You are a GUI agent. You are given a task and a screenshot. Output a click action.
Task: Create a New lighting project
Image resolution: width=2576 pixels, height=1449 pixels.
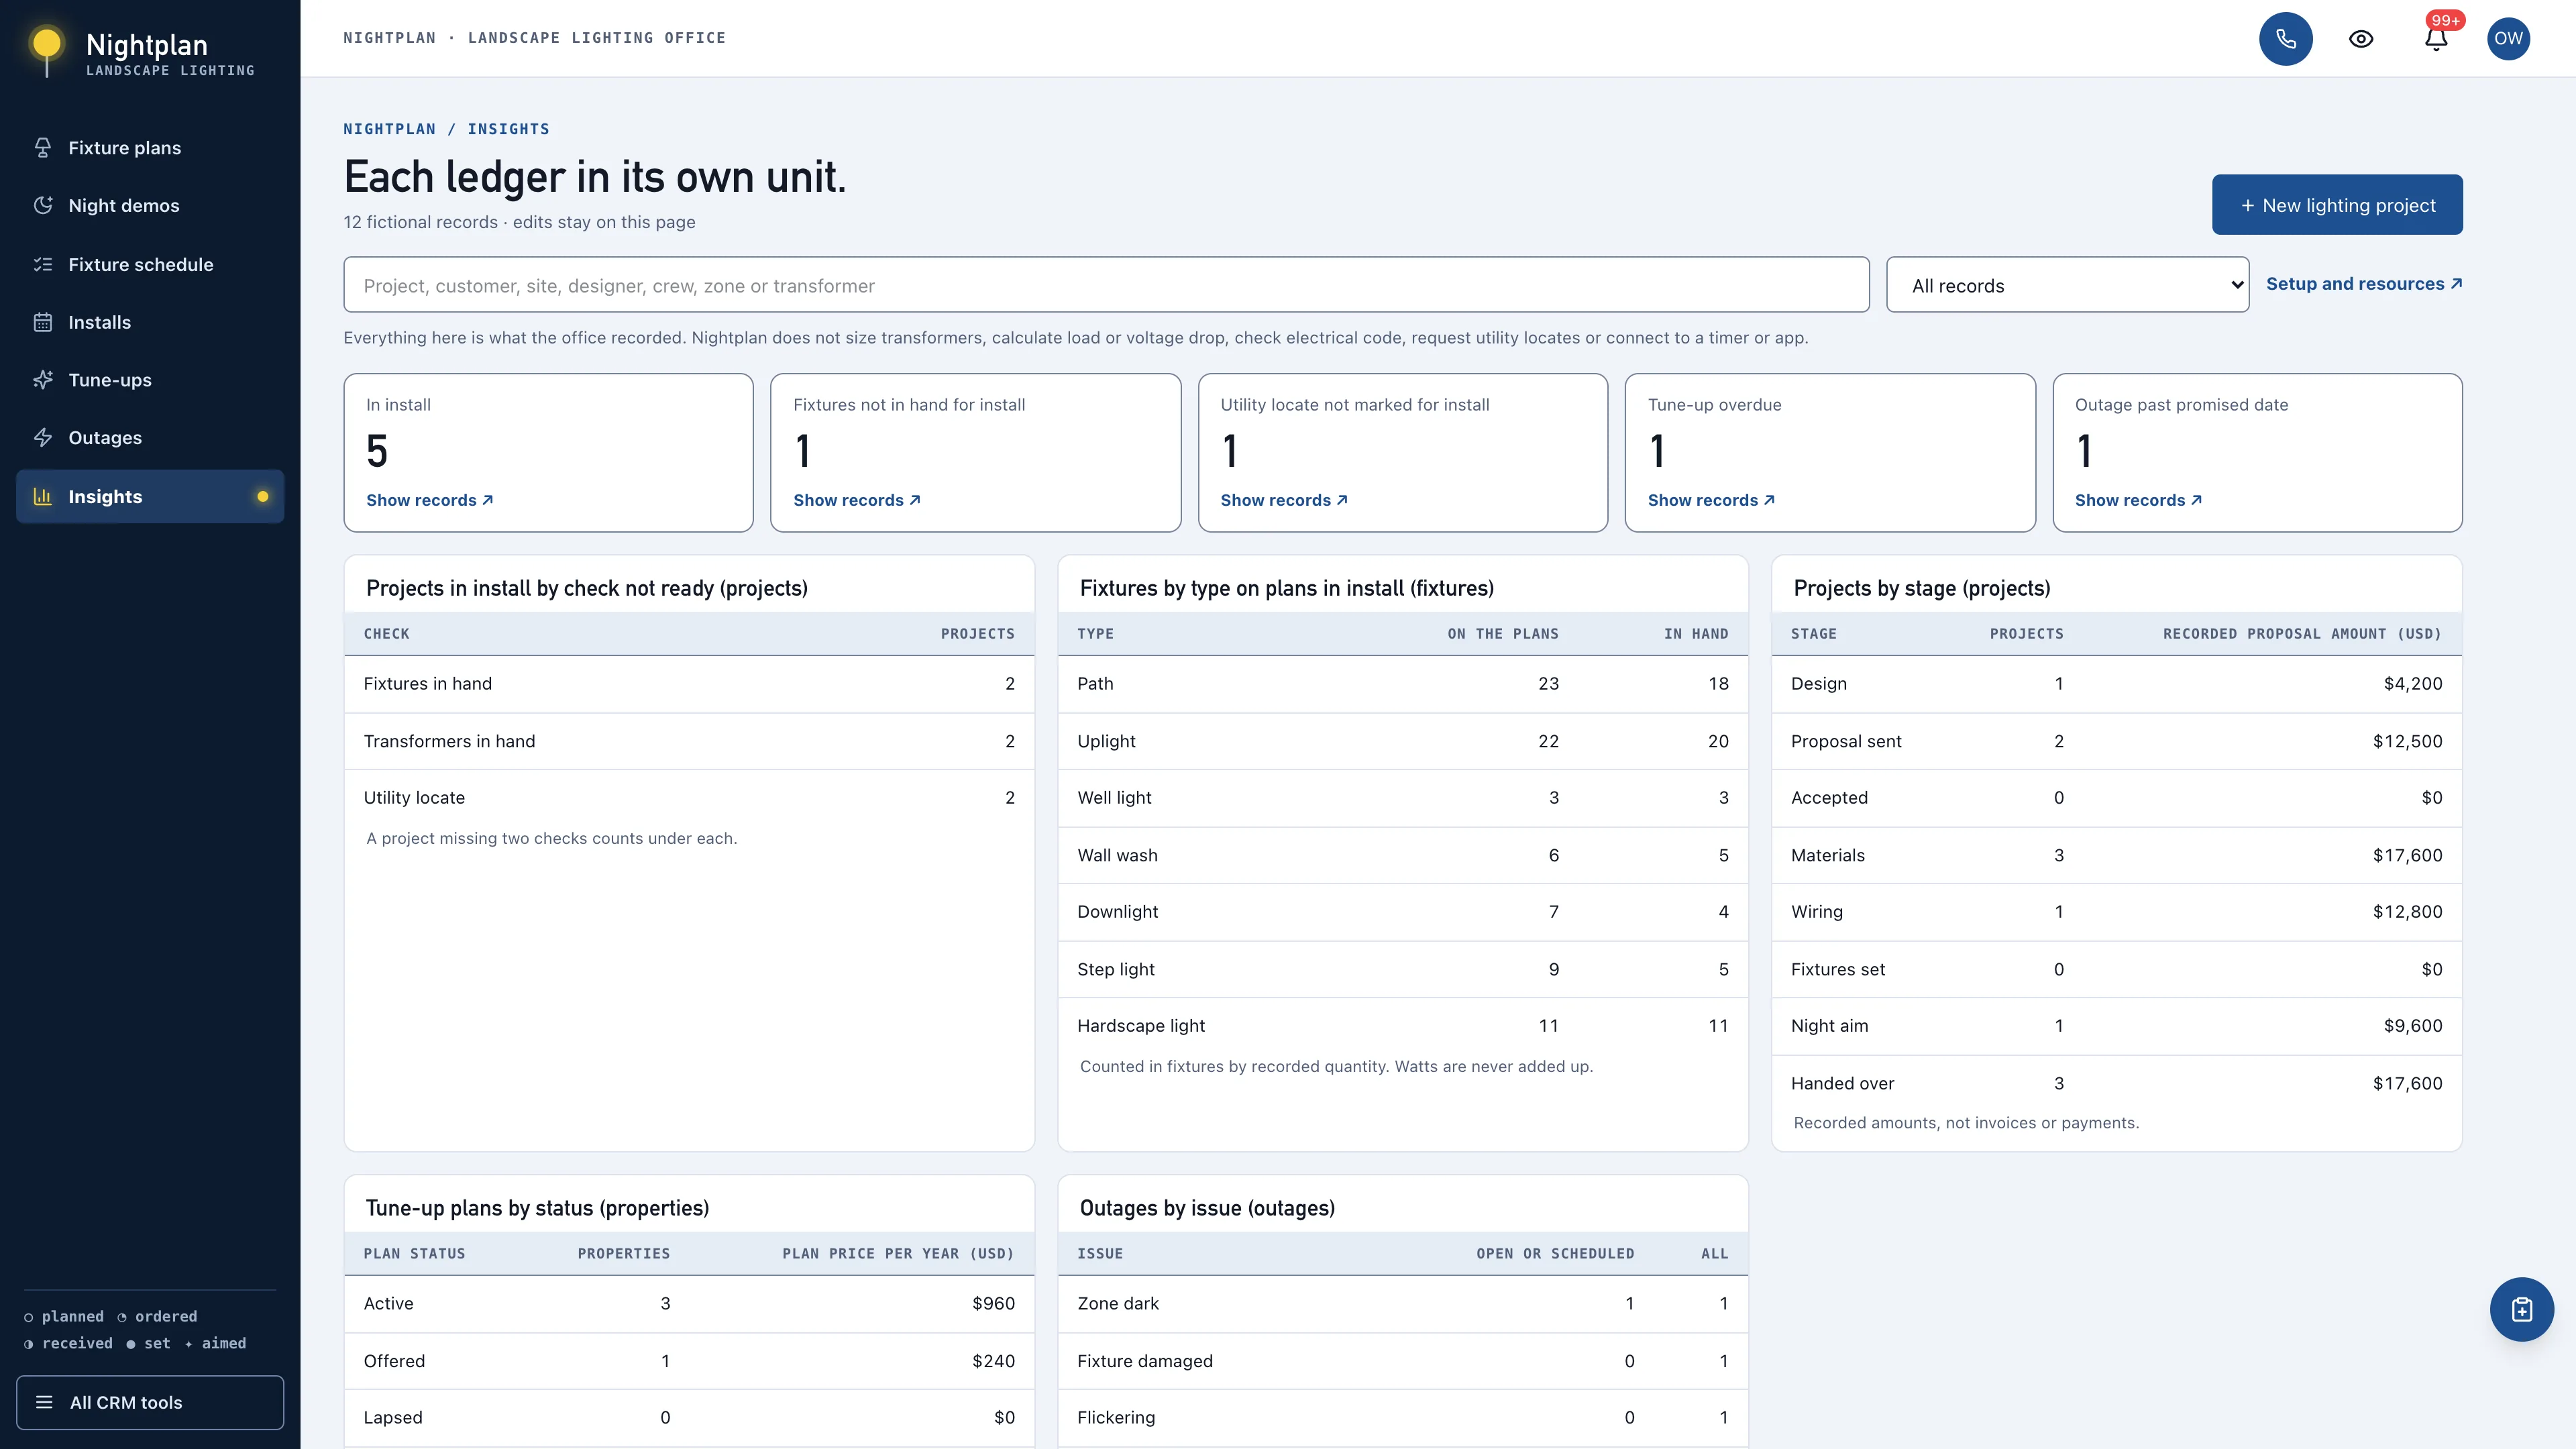(2337, 205)
